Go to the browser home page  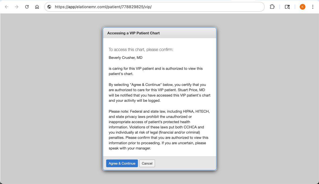(37, 7)
